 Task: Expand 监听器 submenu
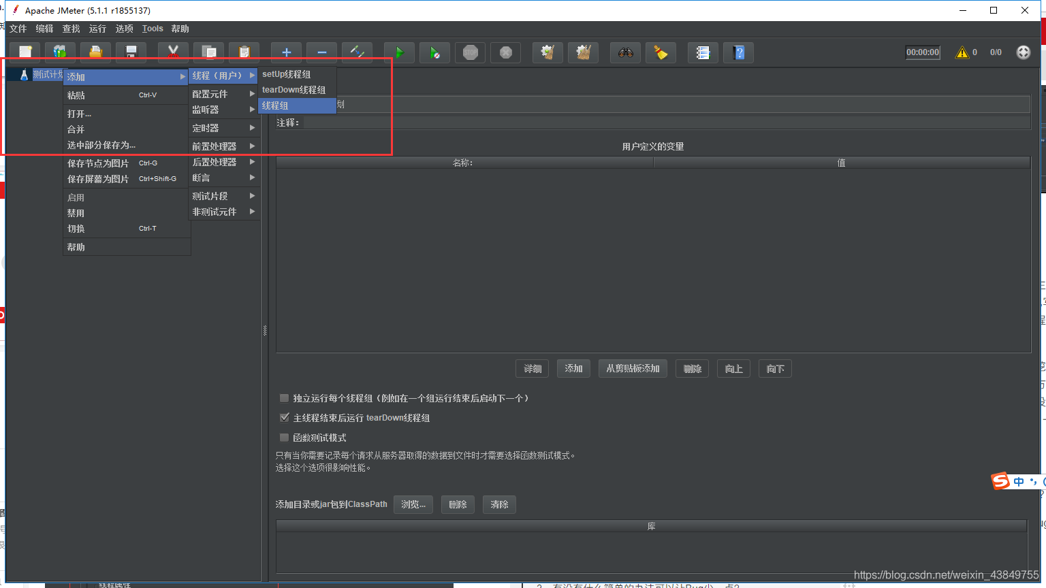pyautogui.click(x=223, y=110)
